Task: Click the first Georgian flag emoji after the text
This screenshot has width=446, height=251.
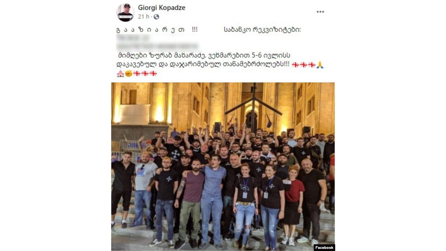Action: click(295, 65)
